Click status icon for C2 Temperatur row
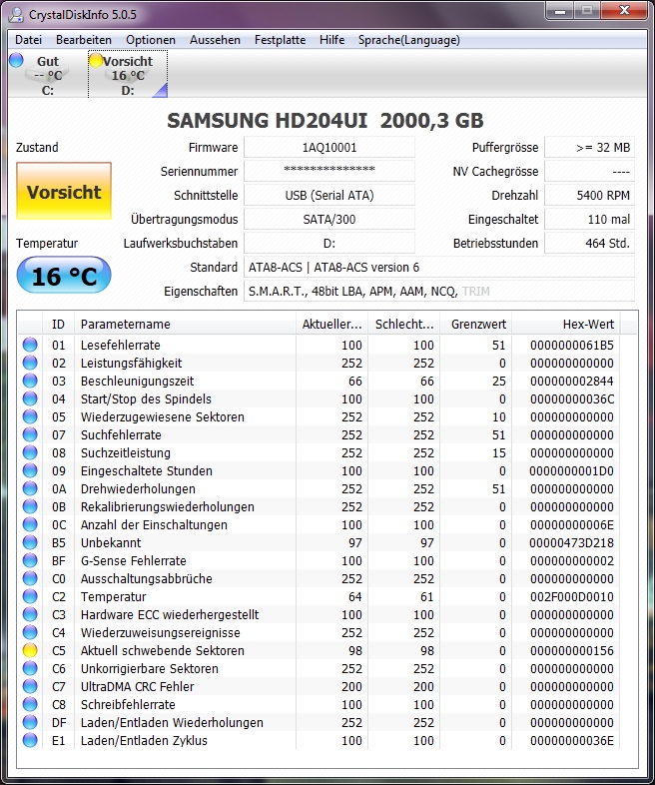 tap(30, 596)
